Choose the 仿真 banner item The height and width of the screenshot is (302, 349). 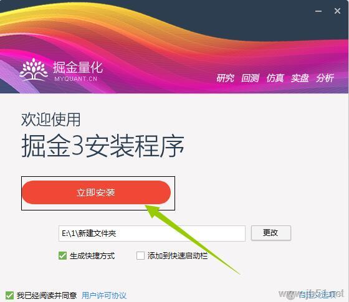(275, 78)
